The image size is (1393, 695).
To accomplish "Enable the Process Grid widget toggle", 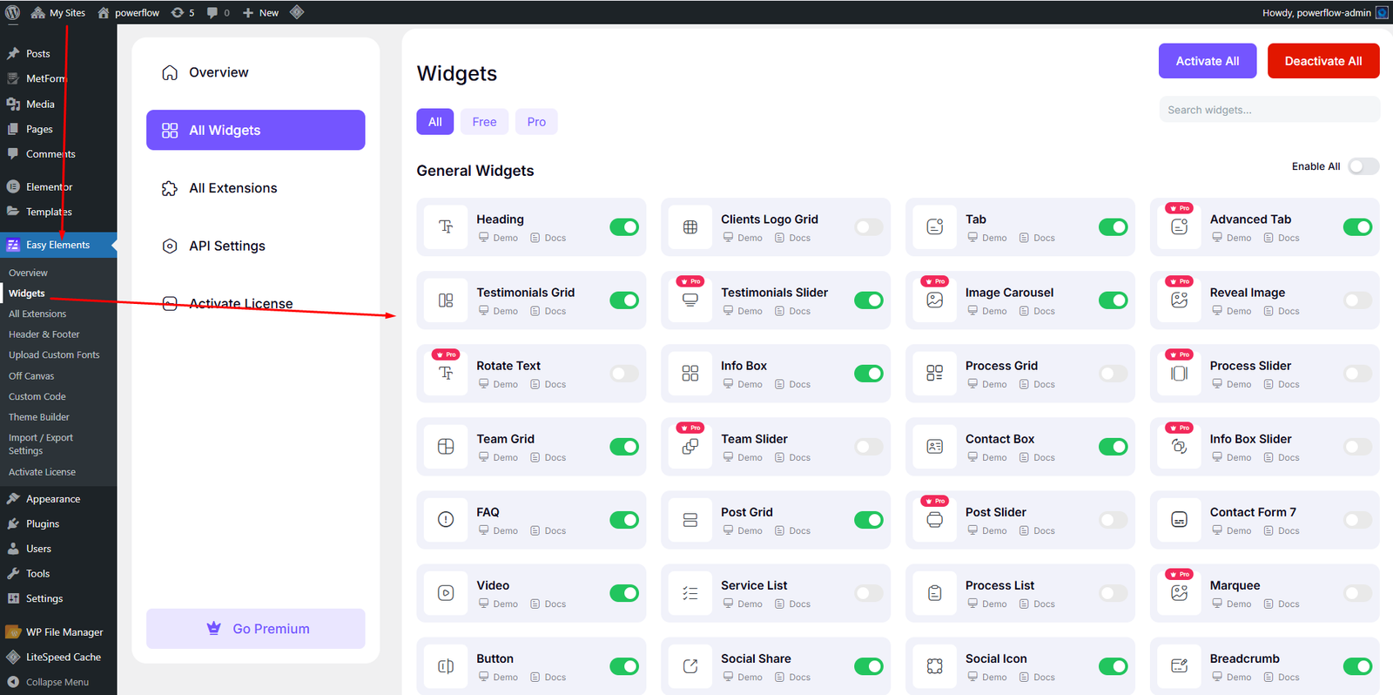I will click(1114, 374).
